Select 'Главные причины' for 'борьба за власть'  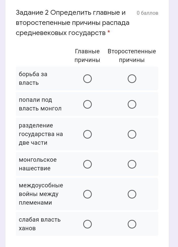[x=87, y=79]
